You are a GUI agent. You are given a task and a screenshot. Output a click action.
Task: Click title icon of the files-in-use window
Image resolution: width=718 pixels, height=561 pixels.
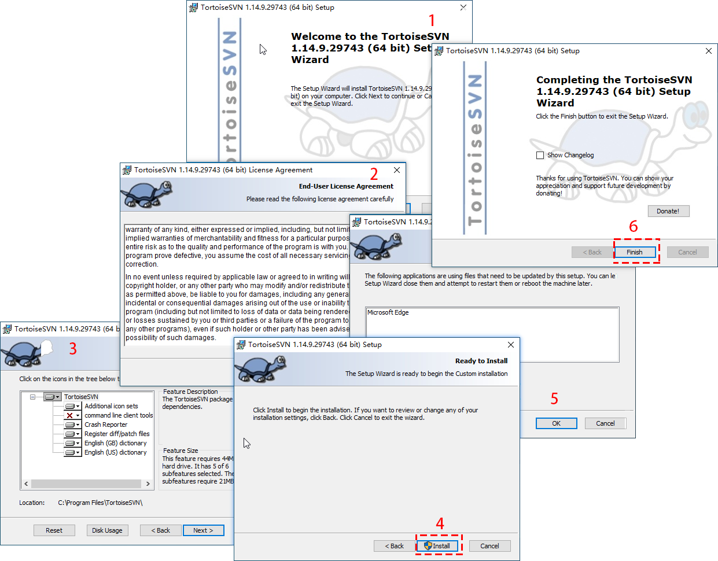click(x=356, y=222)
